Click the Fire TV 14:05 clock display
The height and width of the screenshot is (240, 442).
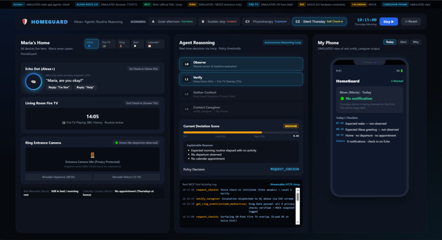[93, 116]
